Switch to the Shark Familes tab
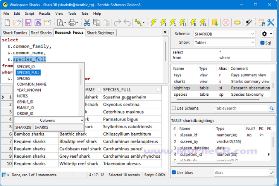 click(15, 33)
